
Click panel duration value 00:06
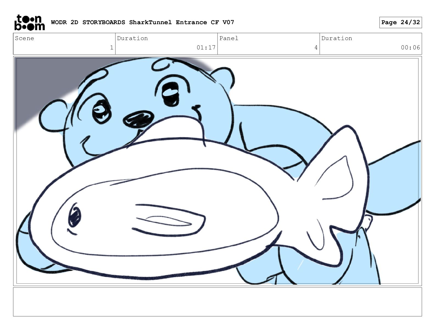(410, 47)
